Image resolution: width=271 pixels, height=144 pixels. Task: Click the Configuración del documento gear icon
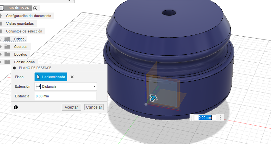coord(1,16)
